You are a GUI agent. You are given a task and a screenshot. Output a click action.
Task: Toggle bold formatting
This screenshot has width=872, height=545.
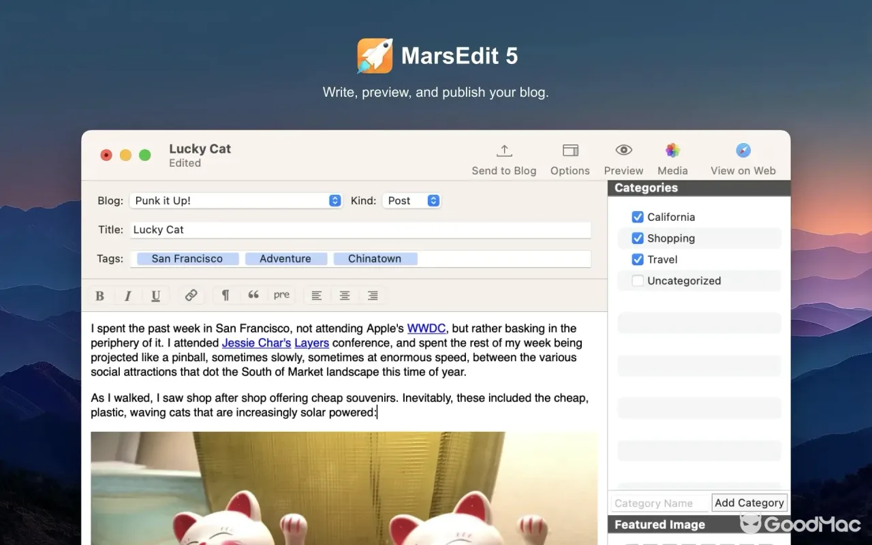click(x=99, y=296)
